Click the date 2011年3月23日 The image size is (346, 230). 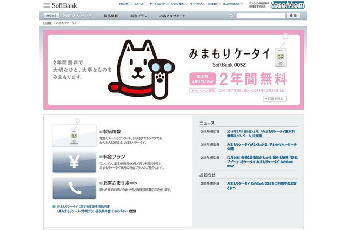click(x=210, y=158)
